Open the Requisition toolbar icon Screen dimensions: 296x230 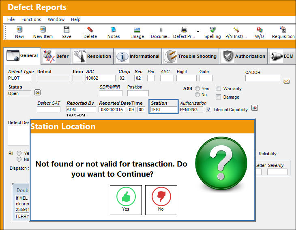point(283,30)
